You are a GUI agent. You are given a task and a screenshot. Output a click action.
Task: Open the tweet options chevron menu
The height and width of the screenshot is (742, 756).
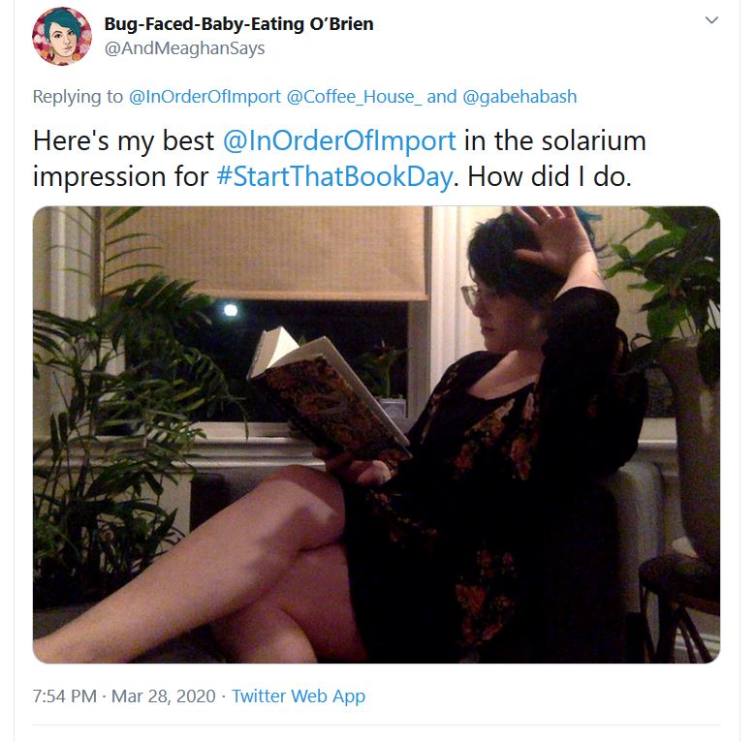coord(711,20)
